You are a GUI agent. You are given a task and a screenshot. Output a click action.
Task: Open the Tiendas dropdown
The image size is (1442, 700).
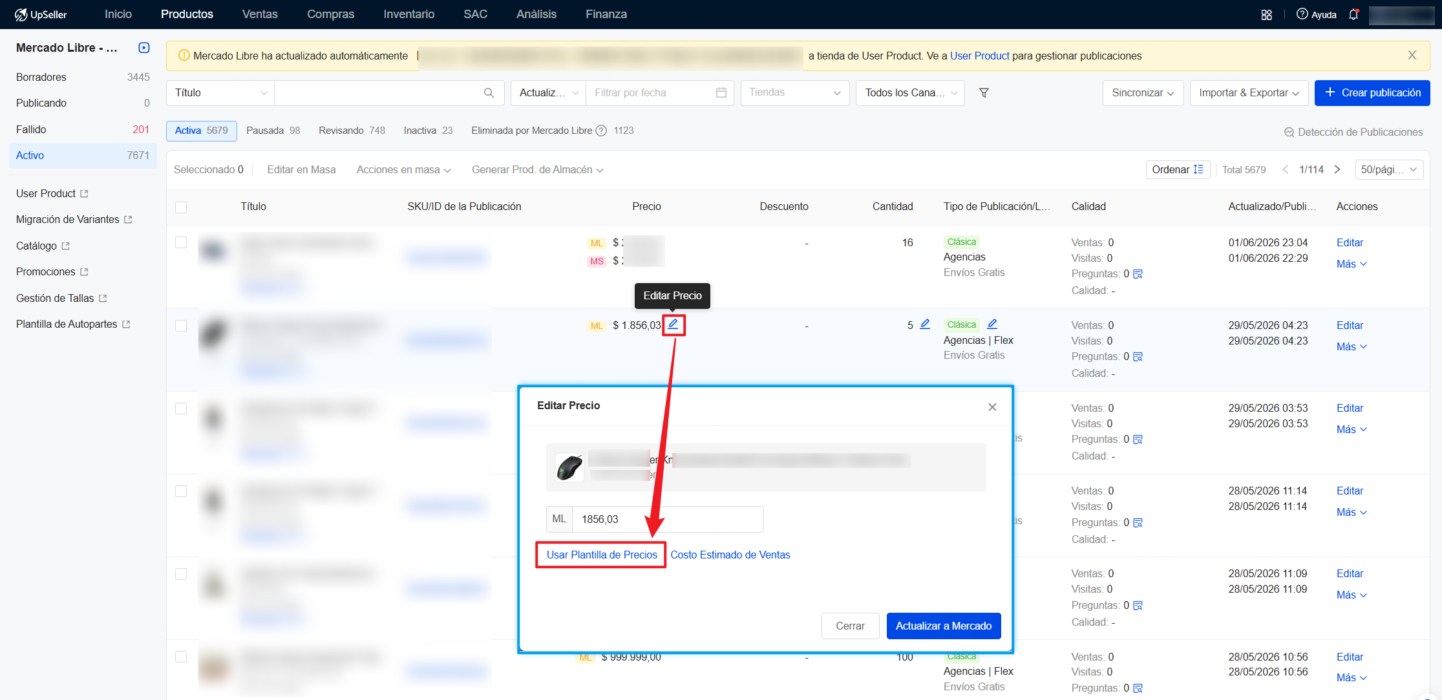pyautogui.click(x=794, y=93)
